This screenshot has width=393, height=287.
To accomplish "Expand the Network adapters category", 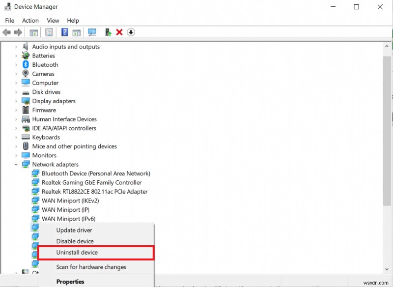I will click(x=16, y=164).
